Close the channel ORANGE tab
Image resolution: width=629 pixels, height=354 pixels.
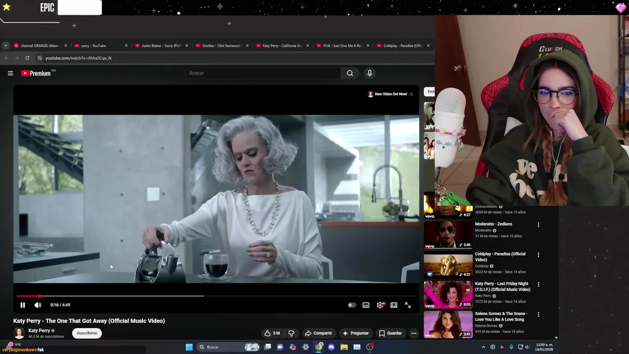tap(65, 46)
